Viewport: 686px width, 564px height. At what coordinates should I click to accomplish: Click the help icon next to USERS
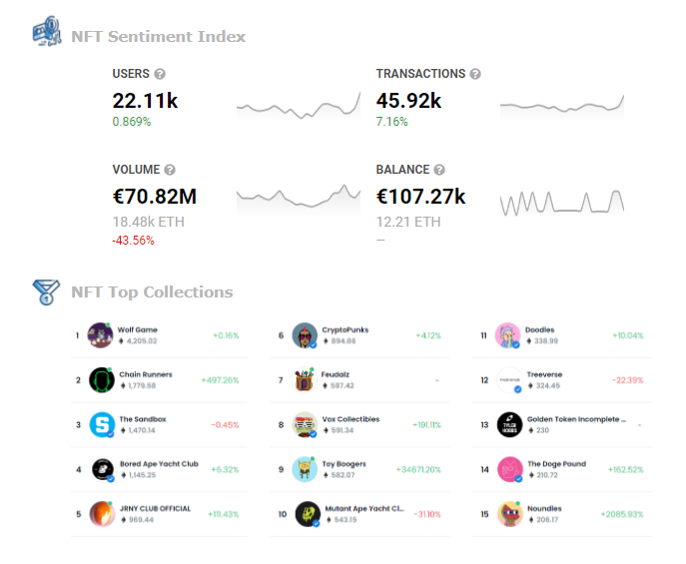(x=160, y=74)
